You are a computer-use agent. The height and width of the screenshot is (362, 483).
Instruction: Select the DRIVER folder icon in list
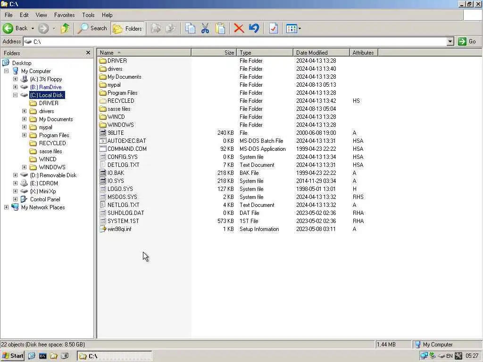coord(103,61)
